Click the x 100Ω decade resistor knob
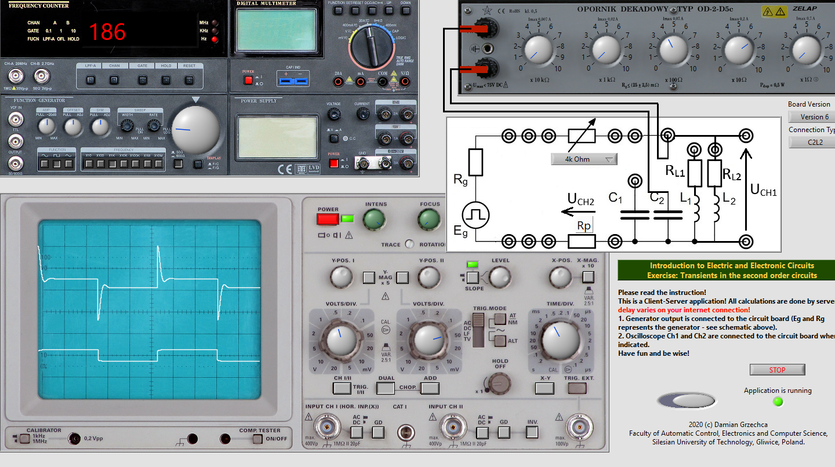835x467 pixels. click(671, 49)
